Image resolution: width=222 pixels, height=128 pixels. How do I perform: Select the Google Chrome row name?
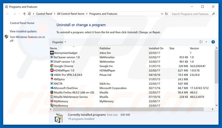[x=64, y=66]
